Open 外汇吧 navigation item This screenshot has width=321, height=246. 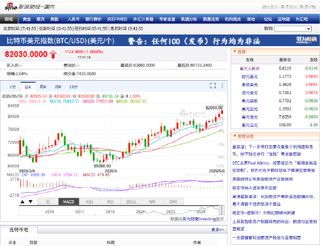[302, 19]
